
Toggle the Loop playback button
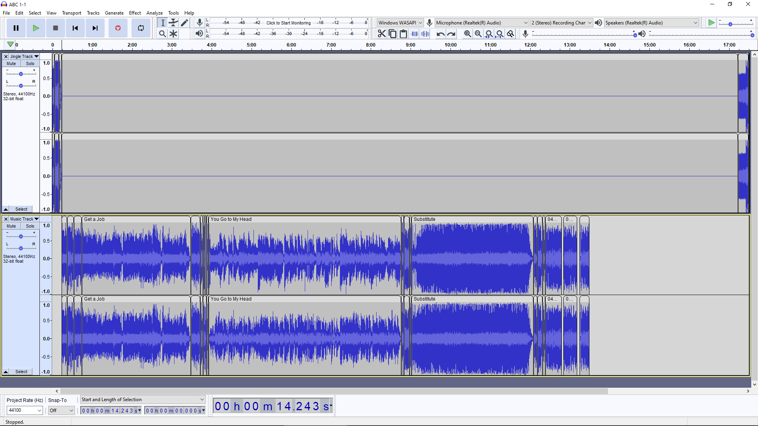(x=141, y=28)
